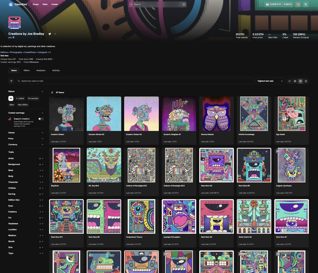The image size is (318, 273).
Task: Switch to small grid view
Action: [x=295, y=81]
